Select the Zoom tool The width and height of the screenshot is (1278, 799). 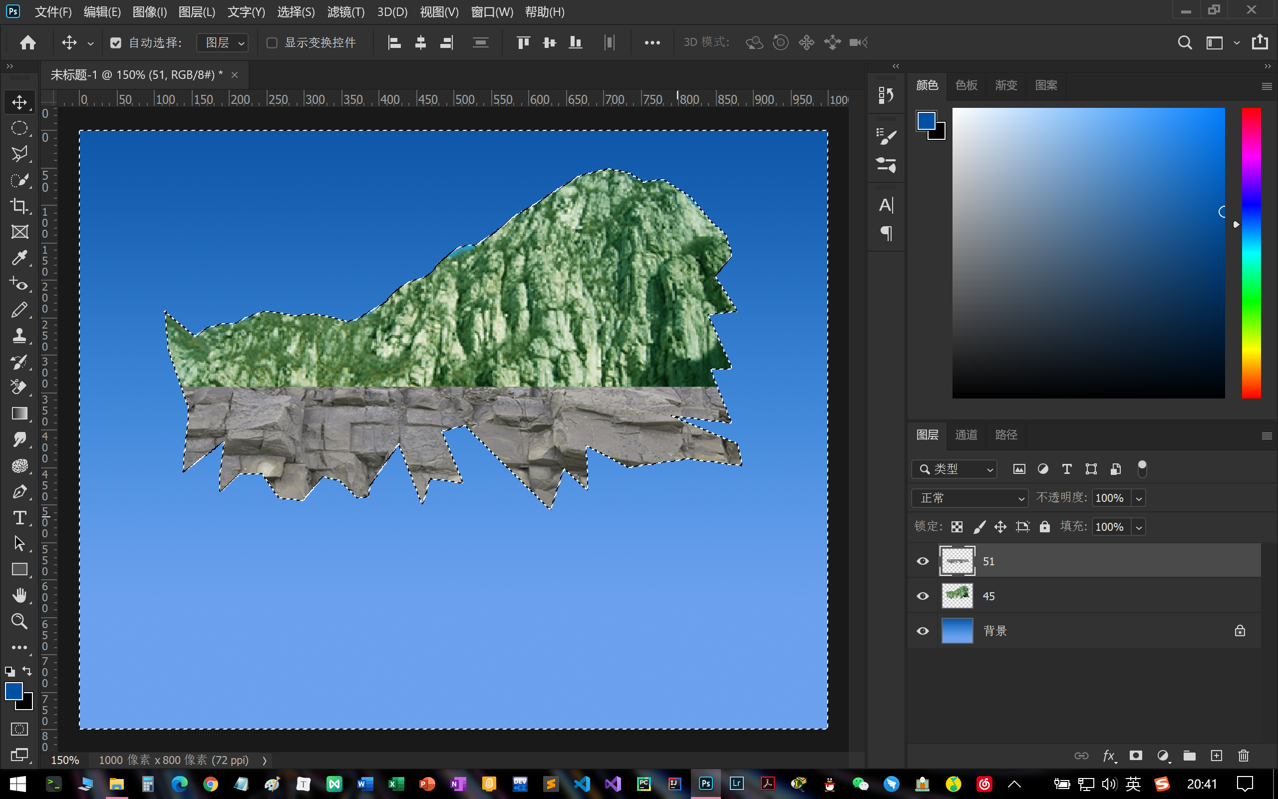tap(19, 621)
